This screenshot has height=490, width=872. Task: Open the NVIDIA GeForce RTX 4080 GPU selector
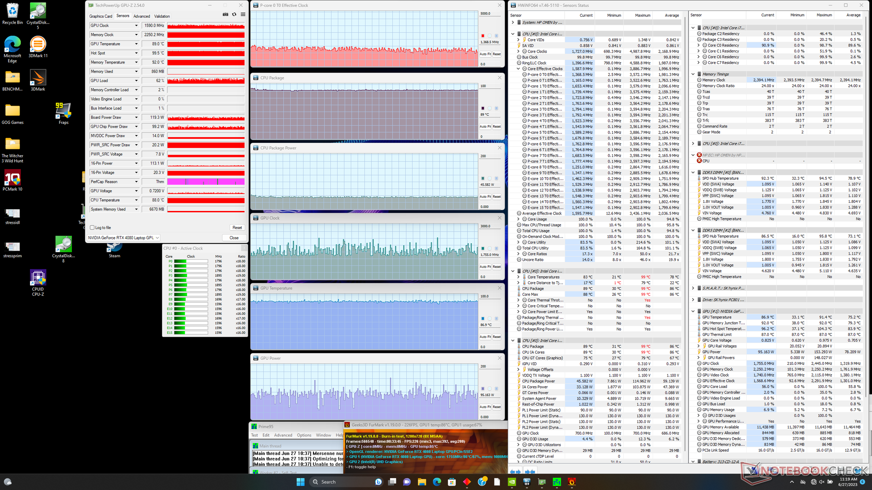(124, 238)
